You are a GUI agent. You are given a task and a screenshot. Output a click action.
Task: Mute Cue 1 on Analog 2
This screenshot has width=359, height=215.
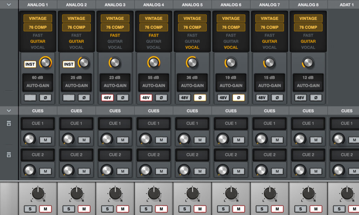(84, 140)
